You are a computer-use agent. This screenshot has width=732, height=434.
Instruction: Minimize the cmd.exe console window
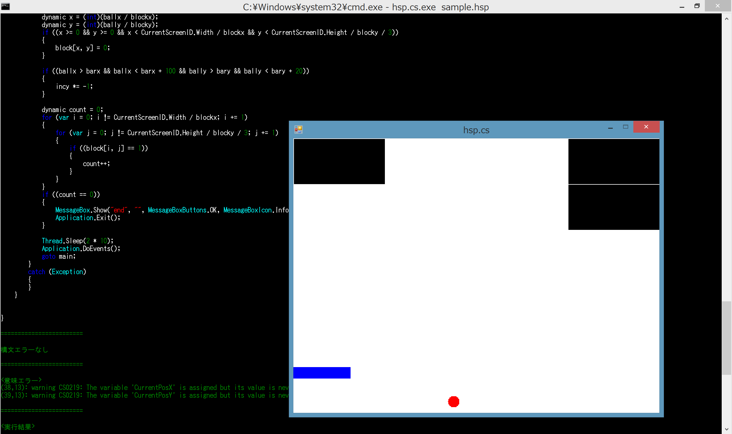click(x=682, y=7)
